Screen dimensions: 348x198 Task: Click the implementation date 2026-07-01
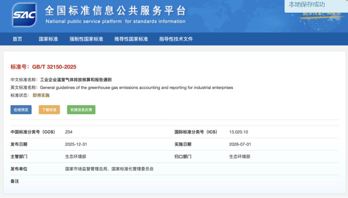240,144
